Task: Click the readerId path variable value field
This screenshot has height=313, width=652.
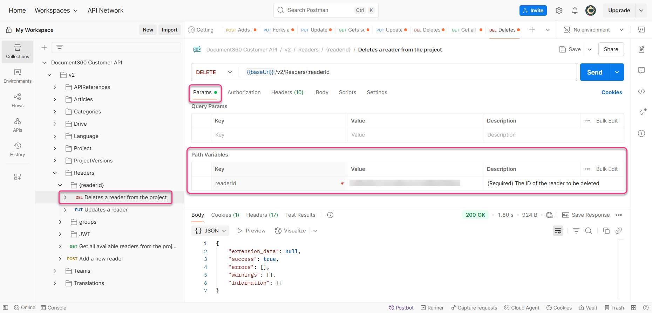Action: click(415, 183)
